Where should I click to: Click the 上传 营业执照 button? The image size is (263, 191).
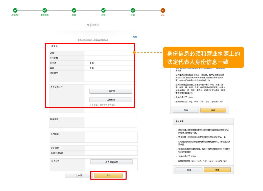[x=111, y=162]
